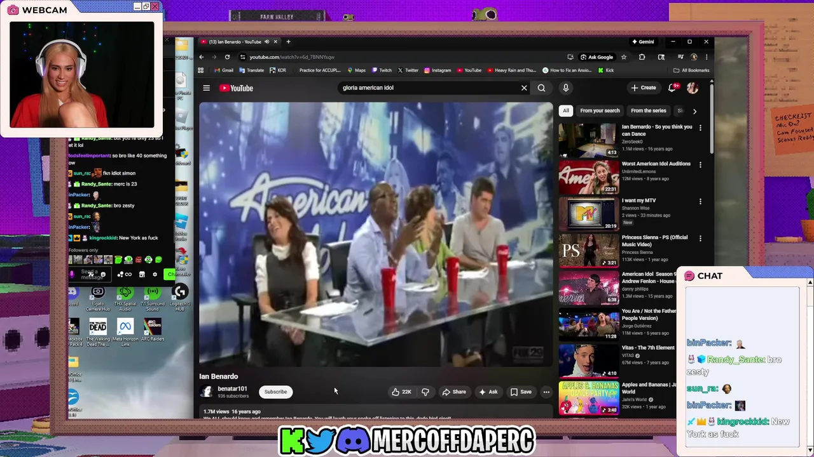This screenshot has height=457, width=814.
Task: Open Chrome extensions puzzle icon
Action: click(642, 57)
